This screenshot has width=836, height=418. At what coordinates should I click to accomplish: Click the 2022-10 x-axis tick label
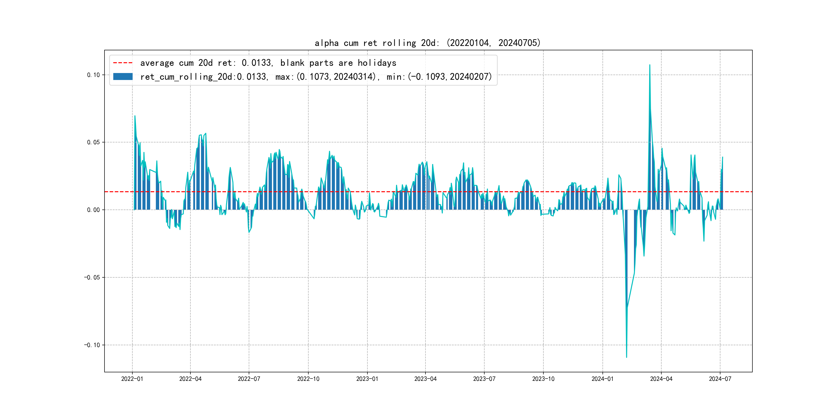[308, 379]
